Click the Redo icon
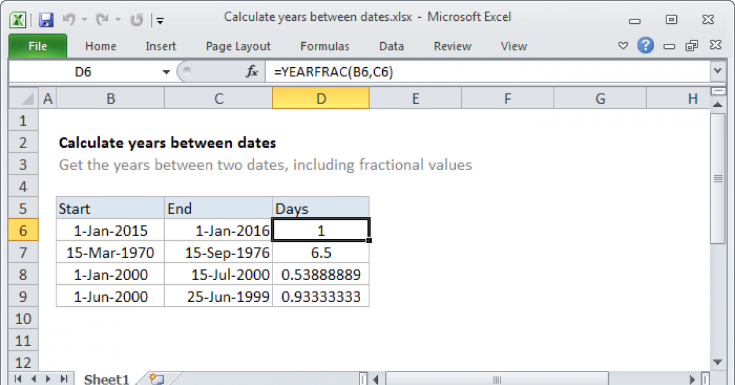The width and height of the screenshot is (735, 385). pyautogui.click(x=103, y=18)
